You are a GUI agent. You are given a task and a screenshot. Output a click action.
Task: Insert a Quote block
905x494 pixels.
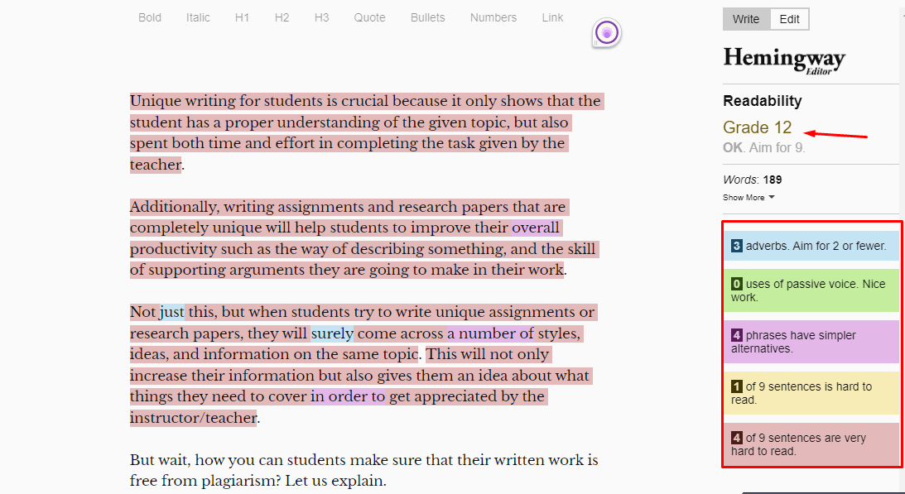[369, 17]
